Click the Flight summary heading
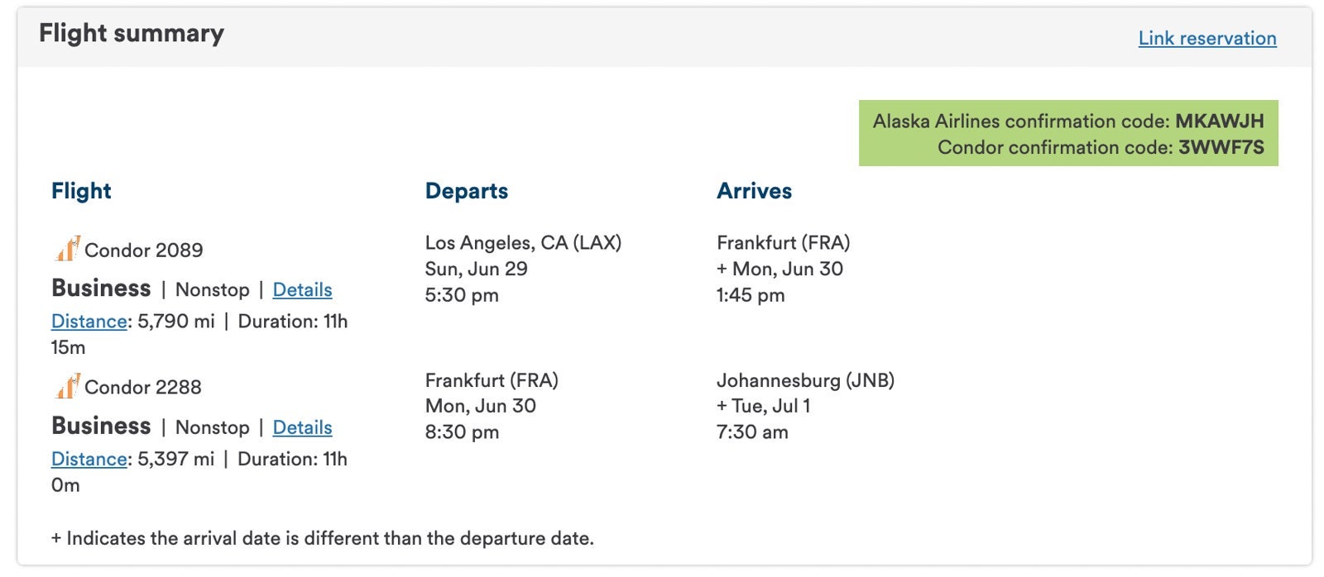This screenshot has height=577, width=1324. tap(132, 33)
